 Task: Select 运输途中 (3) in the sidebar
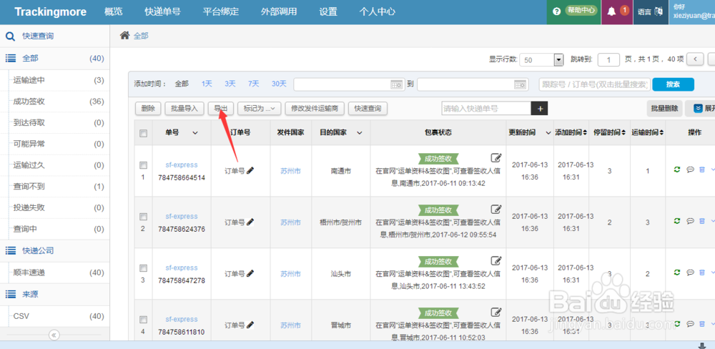tap(55, 80)
